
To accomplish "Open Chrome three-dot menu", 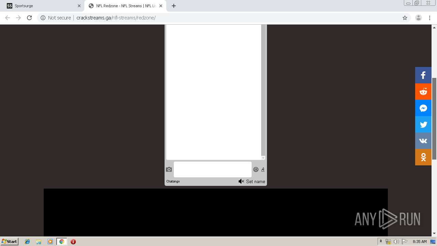I will click(x=430, y=18).
